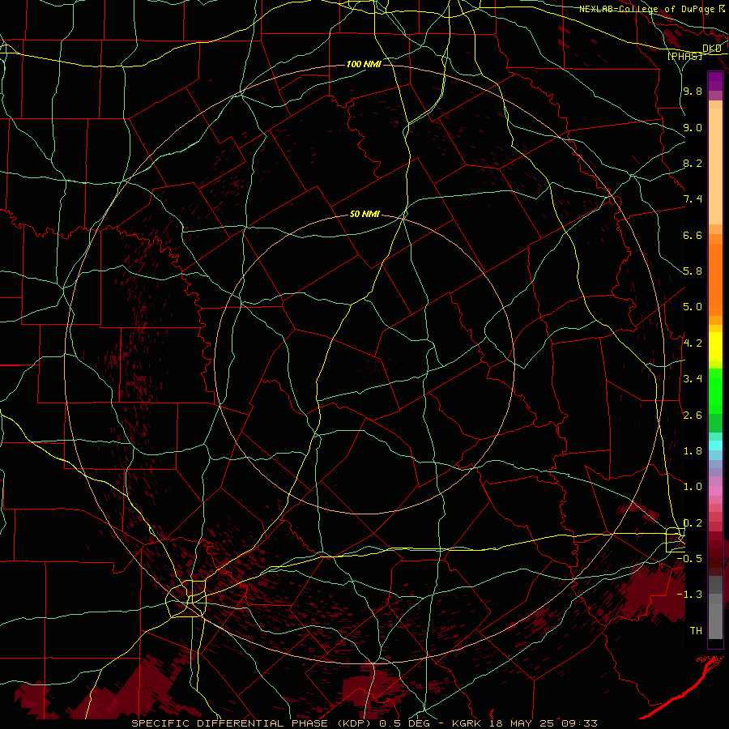Image resolution: width=729 pixels, height=729 pixels.
Task: Click the 6.6 value on the color scale
Action: tap(693, 235)
